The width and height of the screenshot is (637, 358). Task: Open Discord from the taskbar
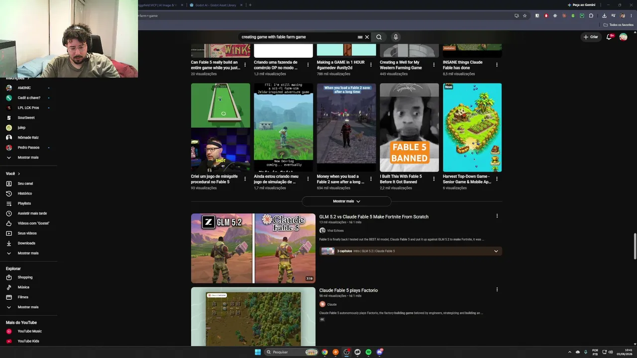(x=380, y=352)
